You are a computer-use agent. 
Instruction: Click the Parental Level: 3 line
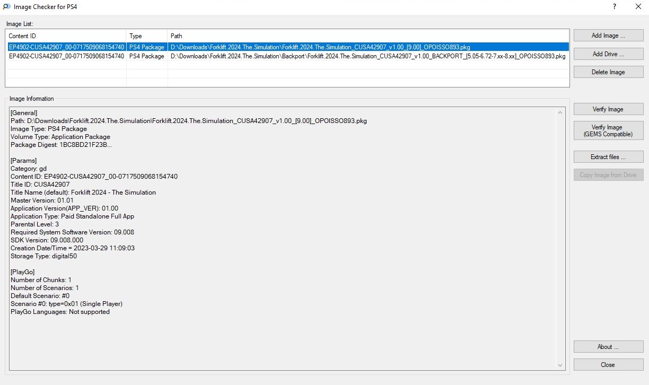(x=35, y=224)
